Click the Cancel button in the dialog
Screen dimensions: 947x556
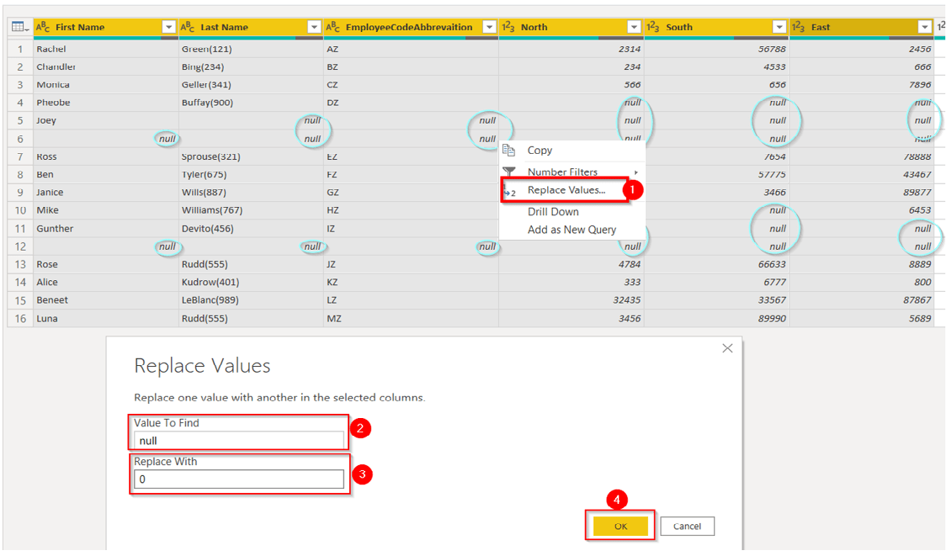689,526
